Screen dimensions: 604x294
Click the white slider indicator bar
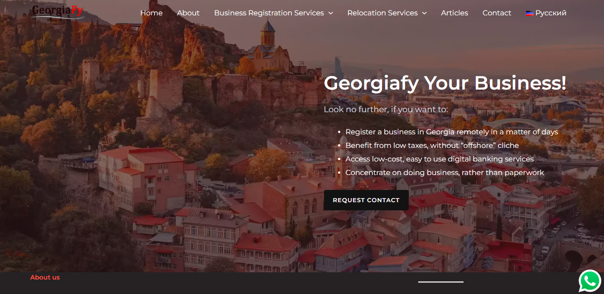pyautogui.click(x=440, y=282)
